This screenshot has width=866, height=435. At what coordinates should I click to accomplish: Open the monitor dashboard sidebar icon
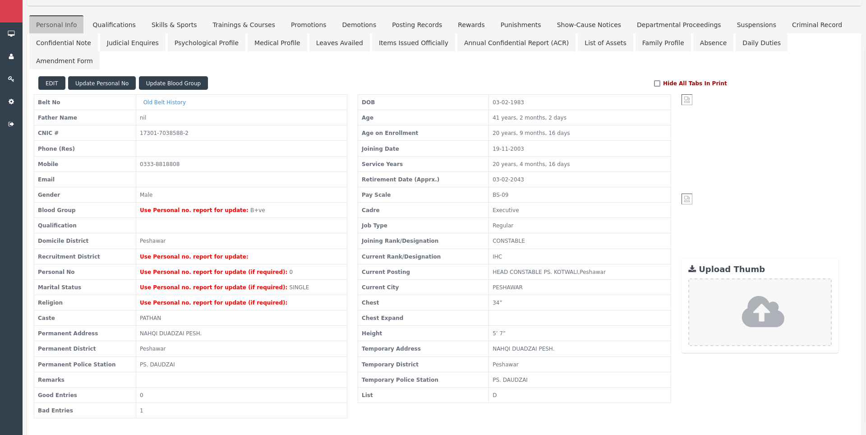[11, 34]
